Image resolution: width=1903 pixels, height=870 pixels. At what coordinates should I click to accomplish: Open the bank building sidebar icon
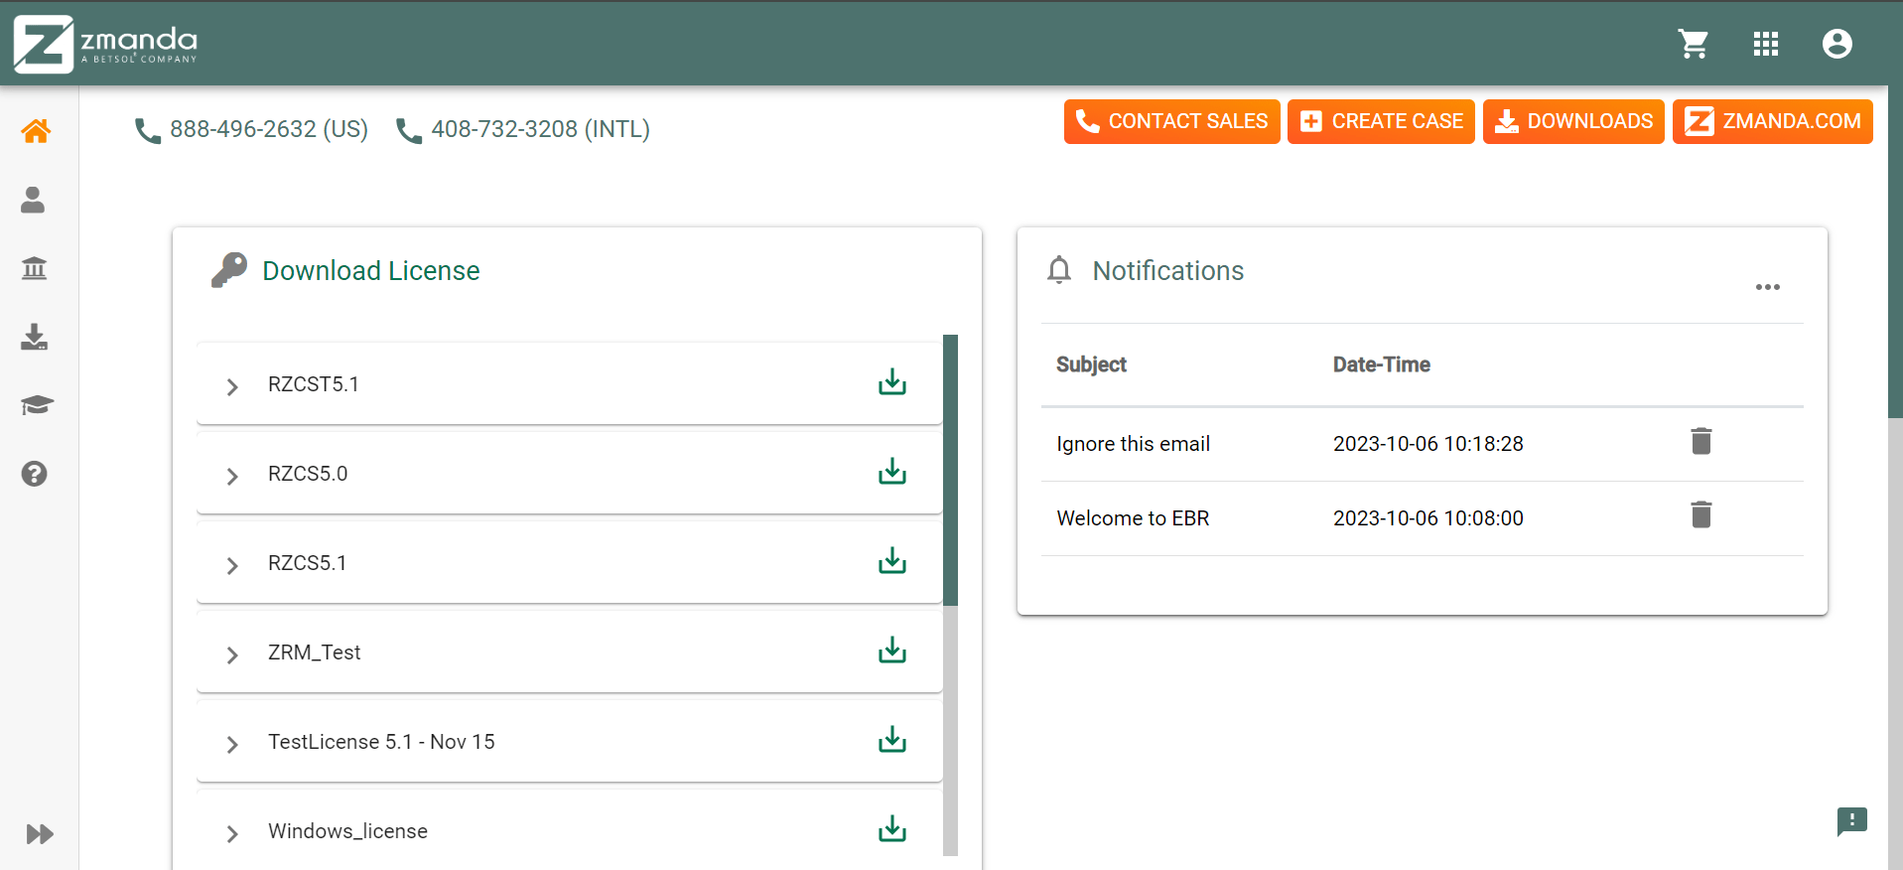click(35, 268)
